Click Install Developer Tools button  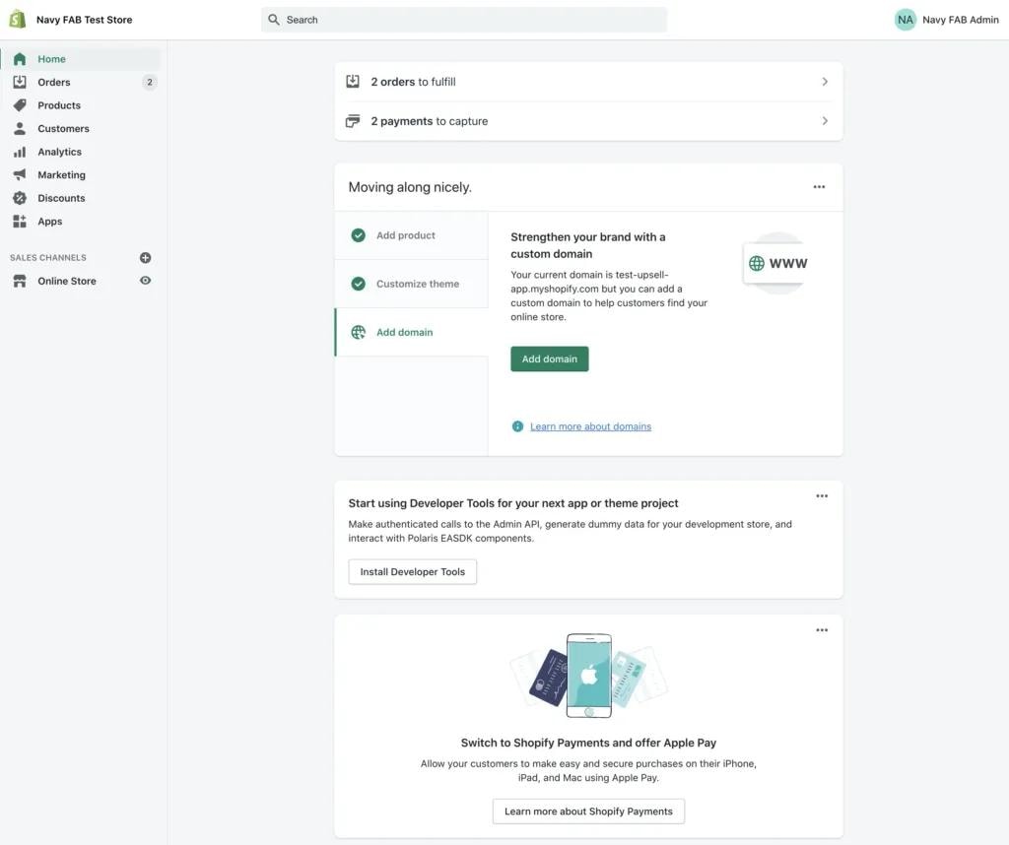tap(413, 571)
